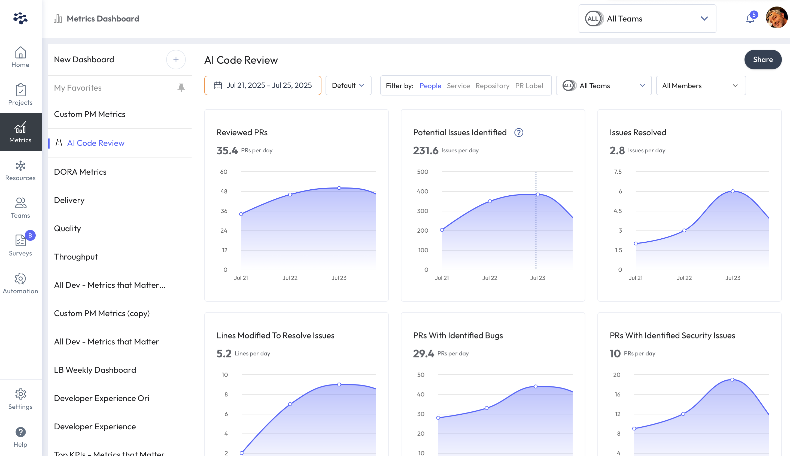Click the calendar icon in date range
The image size is (790, 456).
[218, 85]
